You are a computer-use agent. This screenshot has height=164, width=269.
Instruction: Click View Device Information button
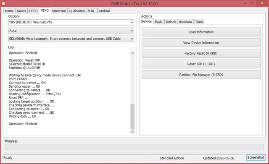201,43
